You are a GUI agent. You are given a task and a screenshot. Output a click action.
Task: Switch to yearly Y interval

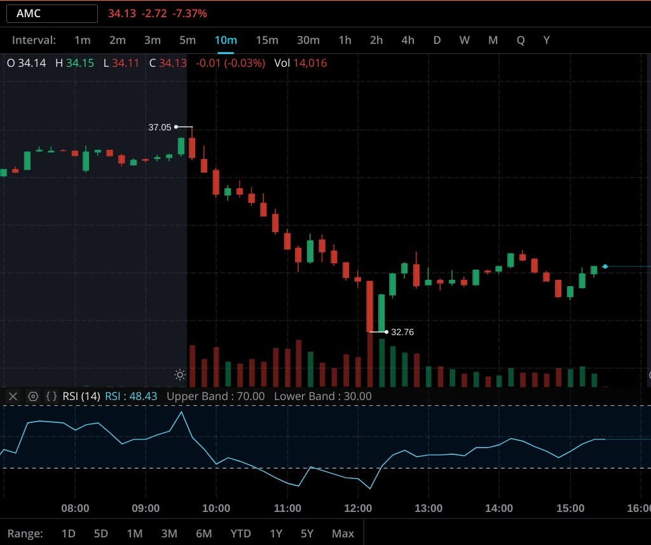pos(546,40)
